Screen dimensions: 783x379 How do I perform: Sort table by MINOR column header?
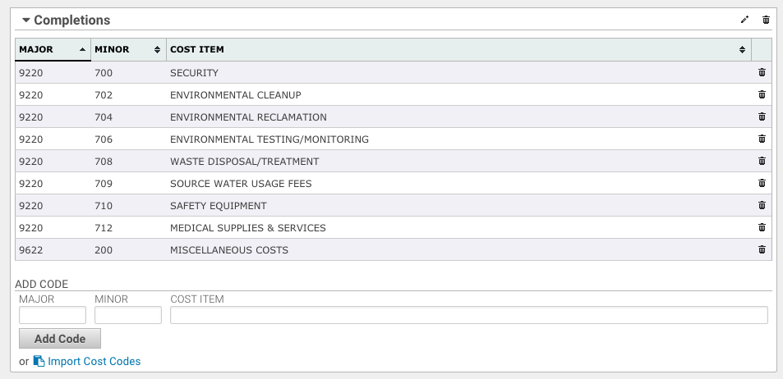[128, 49]
